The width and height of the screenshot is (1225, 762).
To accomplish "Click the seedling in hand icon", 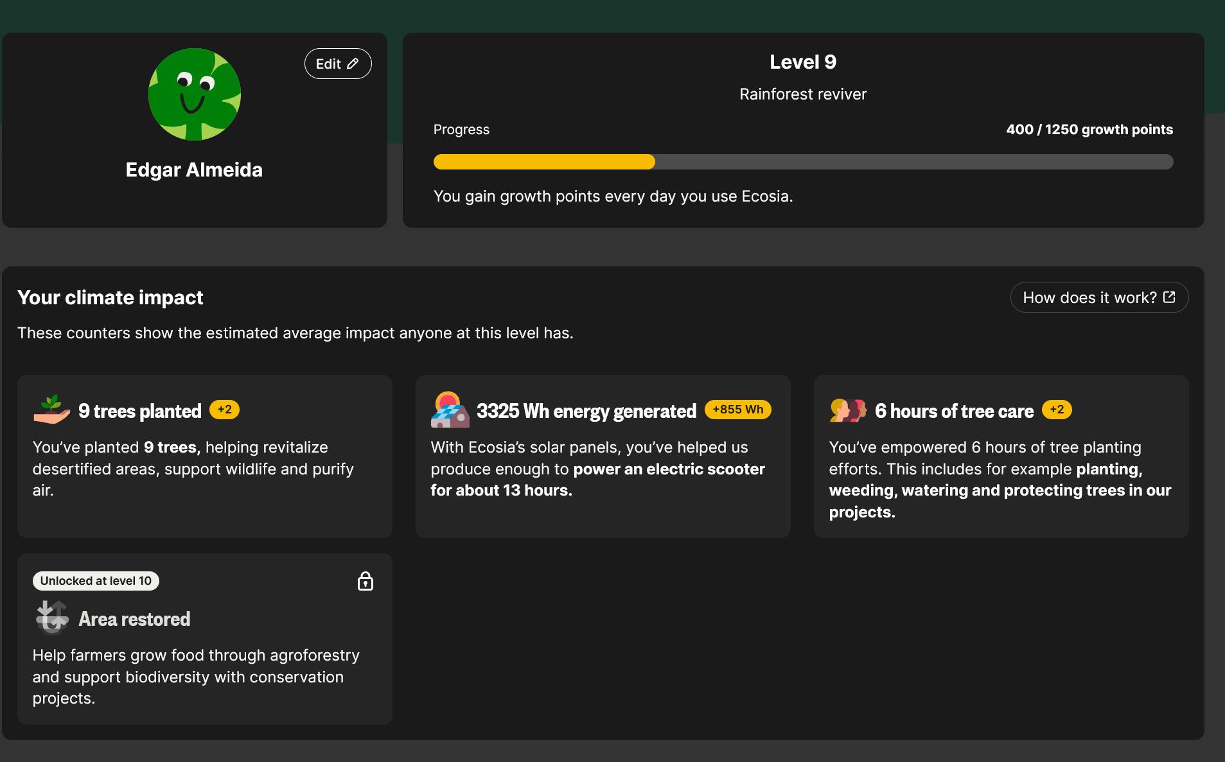I will point(51,410).
